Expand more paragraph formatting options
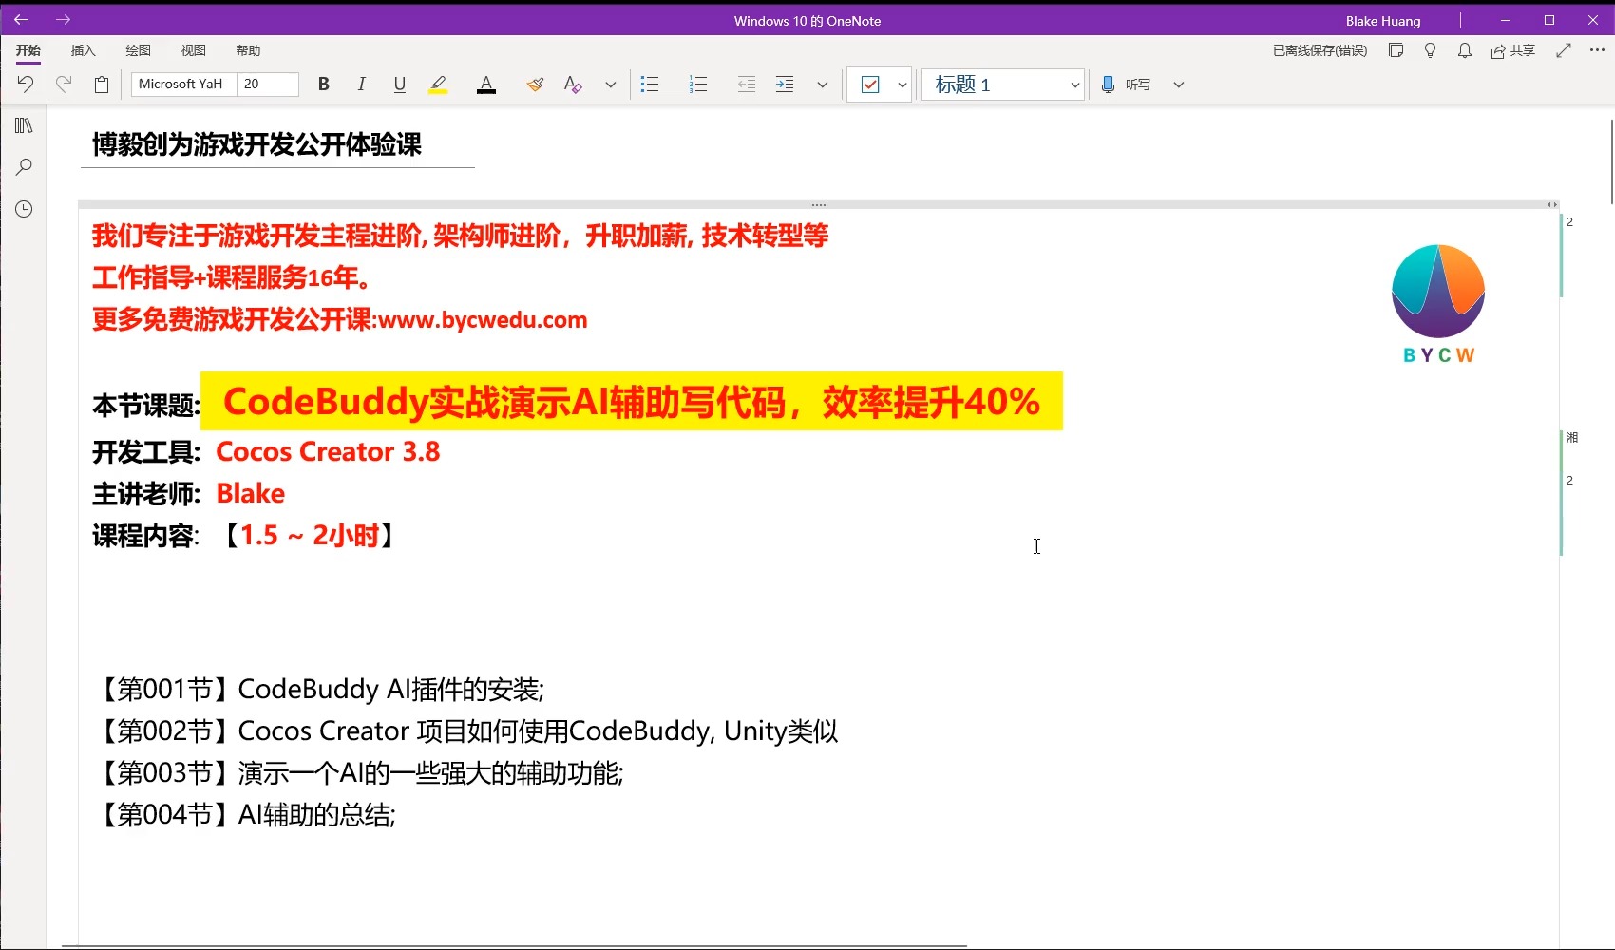Screen dimensions: 1615x950 [823, 85]
